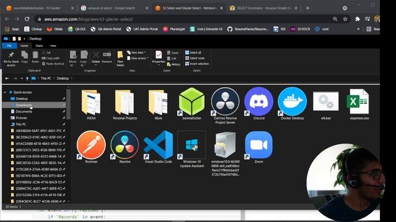This screenshot has height=222, width=396.
Task: Select the Postman shortcut icon
Action: [x=91, y=147]
